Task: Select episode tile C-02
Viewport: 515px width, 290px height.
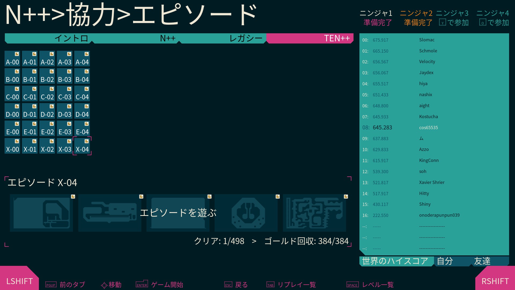Action: point(47,93)
